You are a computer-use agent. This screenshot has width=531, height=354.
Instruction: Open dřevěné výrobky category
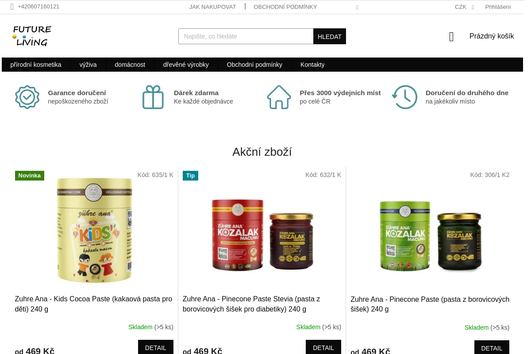click(186, 65)
